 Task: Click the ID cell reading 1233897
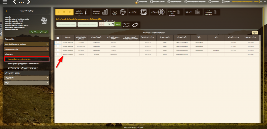(x=113, y=46)
